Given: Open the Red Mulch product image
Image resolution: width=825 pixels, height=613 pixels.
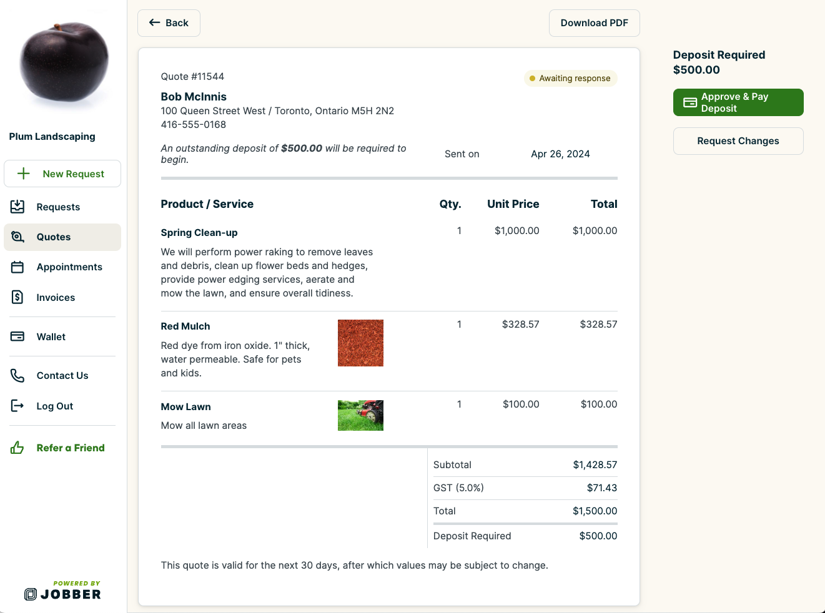Looking at the screenshot, I should [360, 343].
